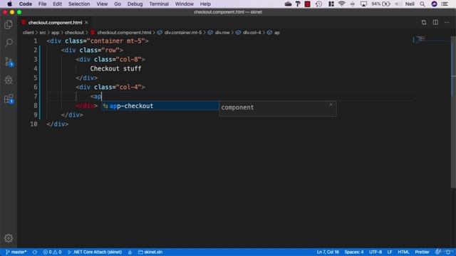The image size is (456, 256).
Task: Open the Terminal menu
Action: click(159, 4)
